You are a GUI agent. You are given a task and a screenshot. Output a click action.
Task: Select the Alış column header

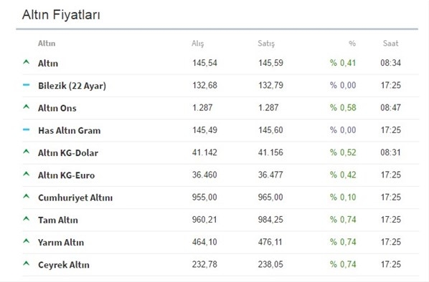[x=198, y=44]
